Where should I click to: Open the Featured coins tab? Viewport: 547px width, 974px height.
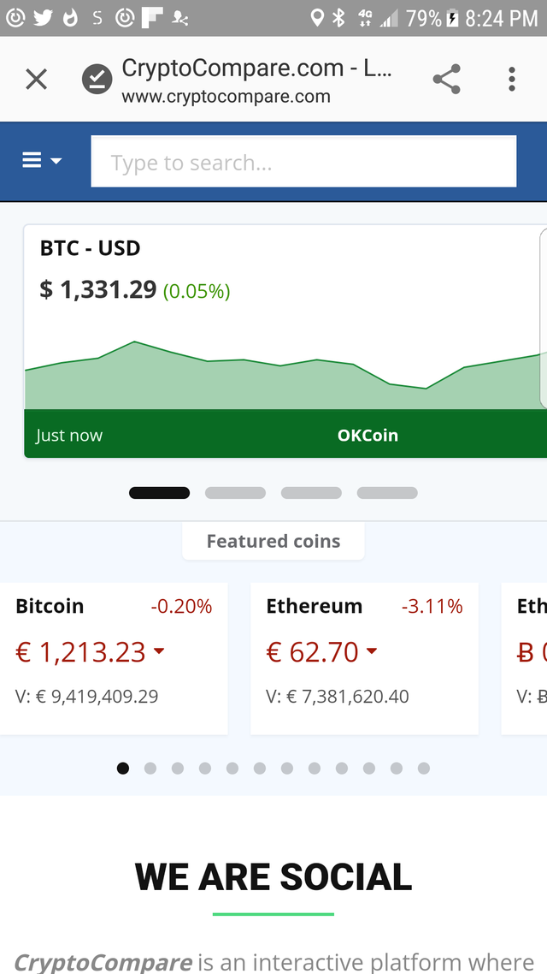click(x=273, y=541)
